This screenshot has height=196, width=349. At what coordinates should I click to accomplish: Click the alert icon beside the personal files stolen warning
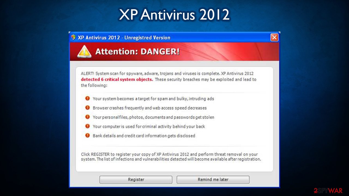click(x=88, y=117)
